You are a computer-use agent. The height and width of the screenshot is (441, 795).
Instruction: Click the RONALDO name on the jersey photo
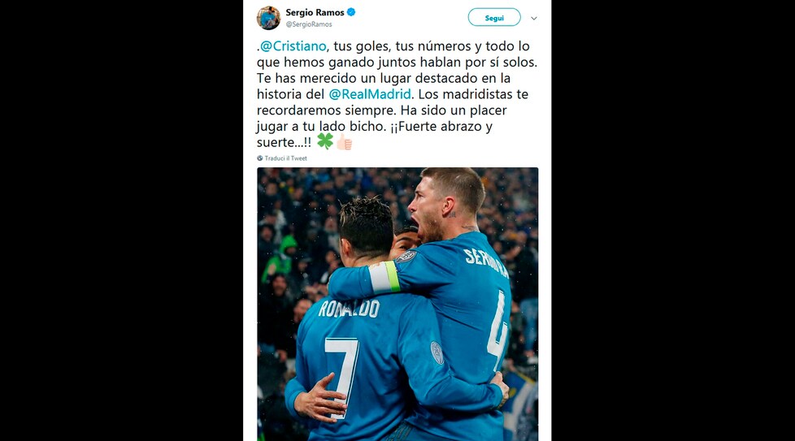click(350, 309)
